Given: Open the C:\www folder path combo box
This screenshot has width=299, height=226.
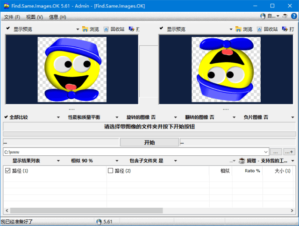Looking at the screenshot, I should [266, 152].
